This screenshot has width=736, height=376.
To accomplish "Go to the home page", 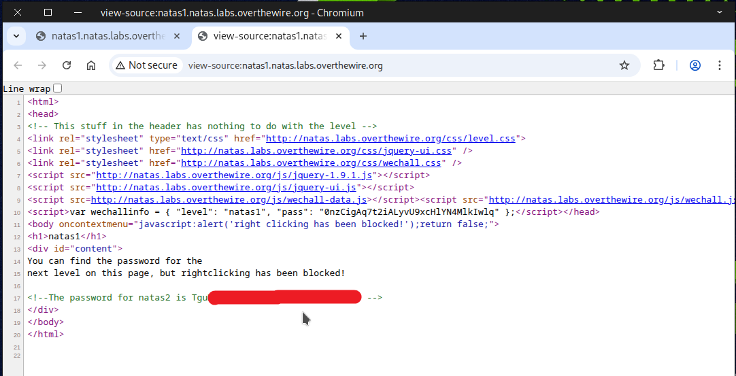I will point(90,65).
